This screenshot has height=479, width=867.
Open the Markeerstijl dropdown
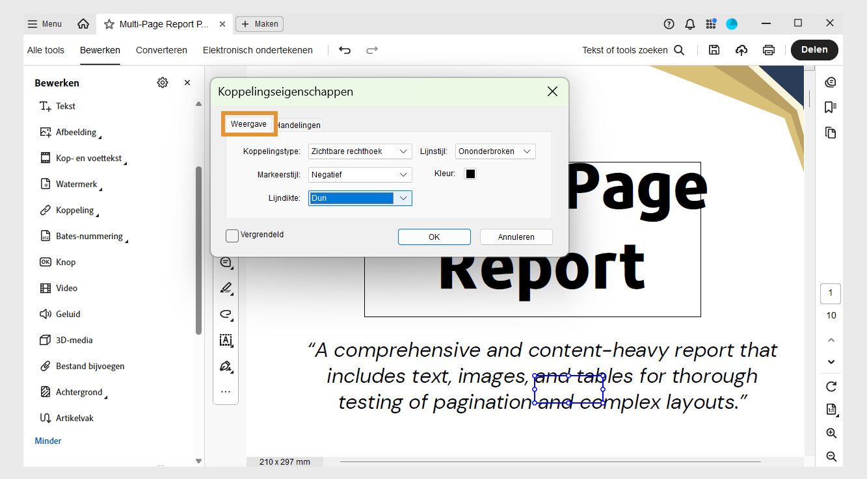tap(360, 175)
